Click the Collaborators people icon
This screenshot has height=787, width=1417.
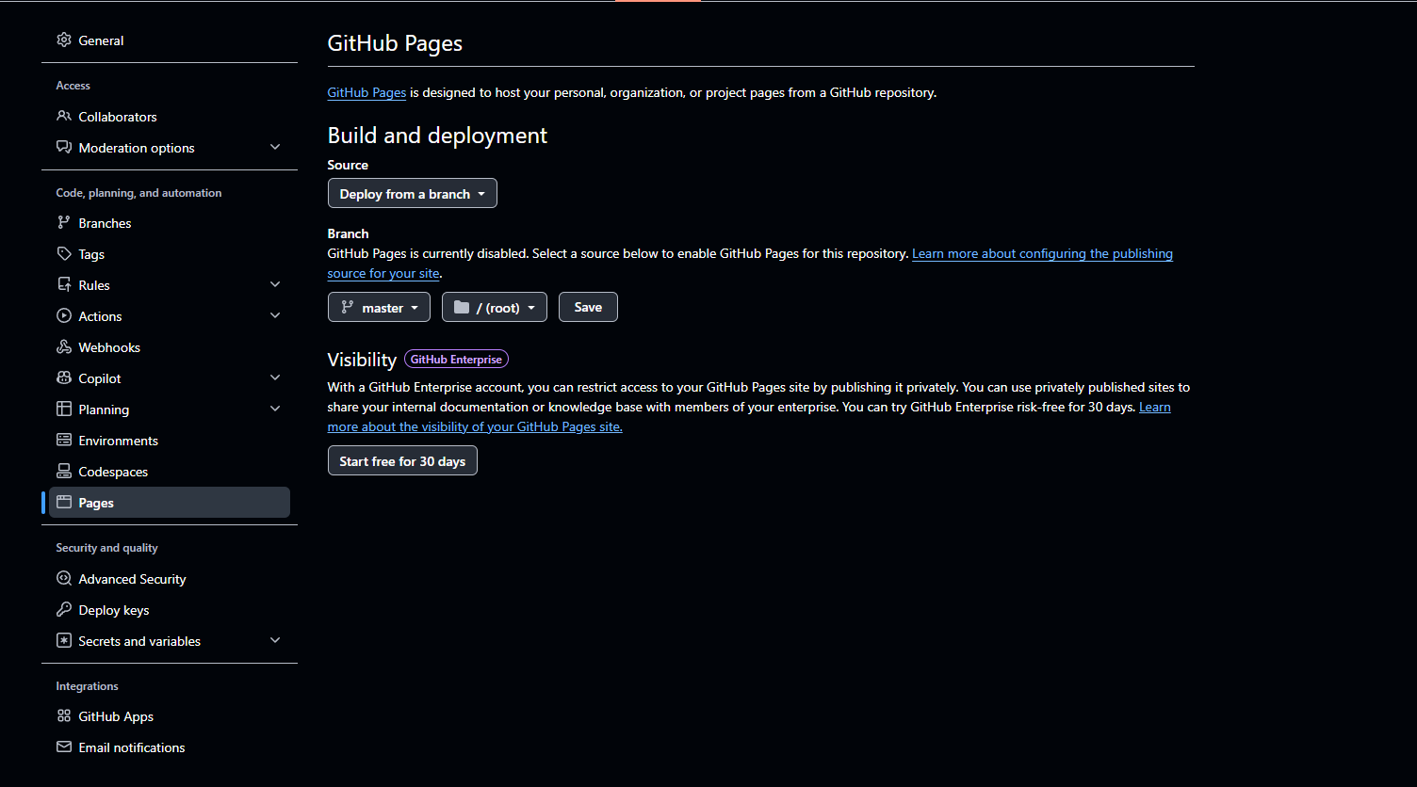point(64,117)
